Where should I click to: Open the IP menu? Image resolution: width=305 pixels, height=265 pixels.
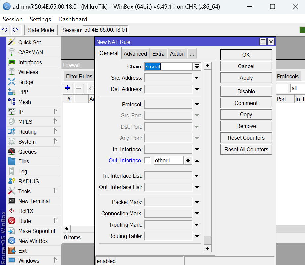coord(33,112)
